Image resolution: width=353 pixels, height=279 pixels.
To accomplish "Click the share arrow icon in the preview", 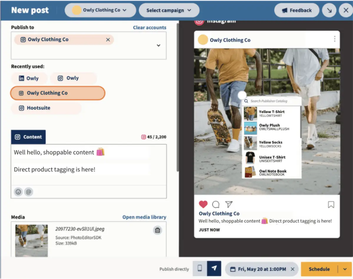I will point(229,204).
